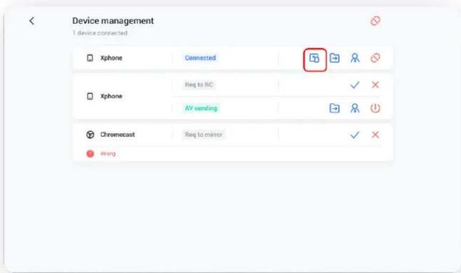Go back using the left arrow
This screenshot has width=461, height=273.
(x=32, y=21)
